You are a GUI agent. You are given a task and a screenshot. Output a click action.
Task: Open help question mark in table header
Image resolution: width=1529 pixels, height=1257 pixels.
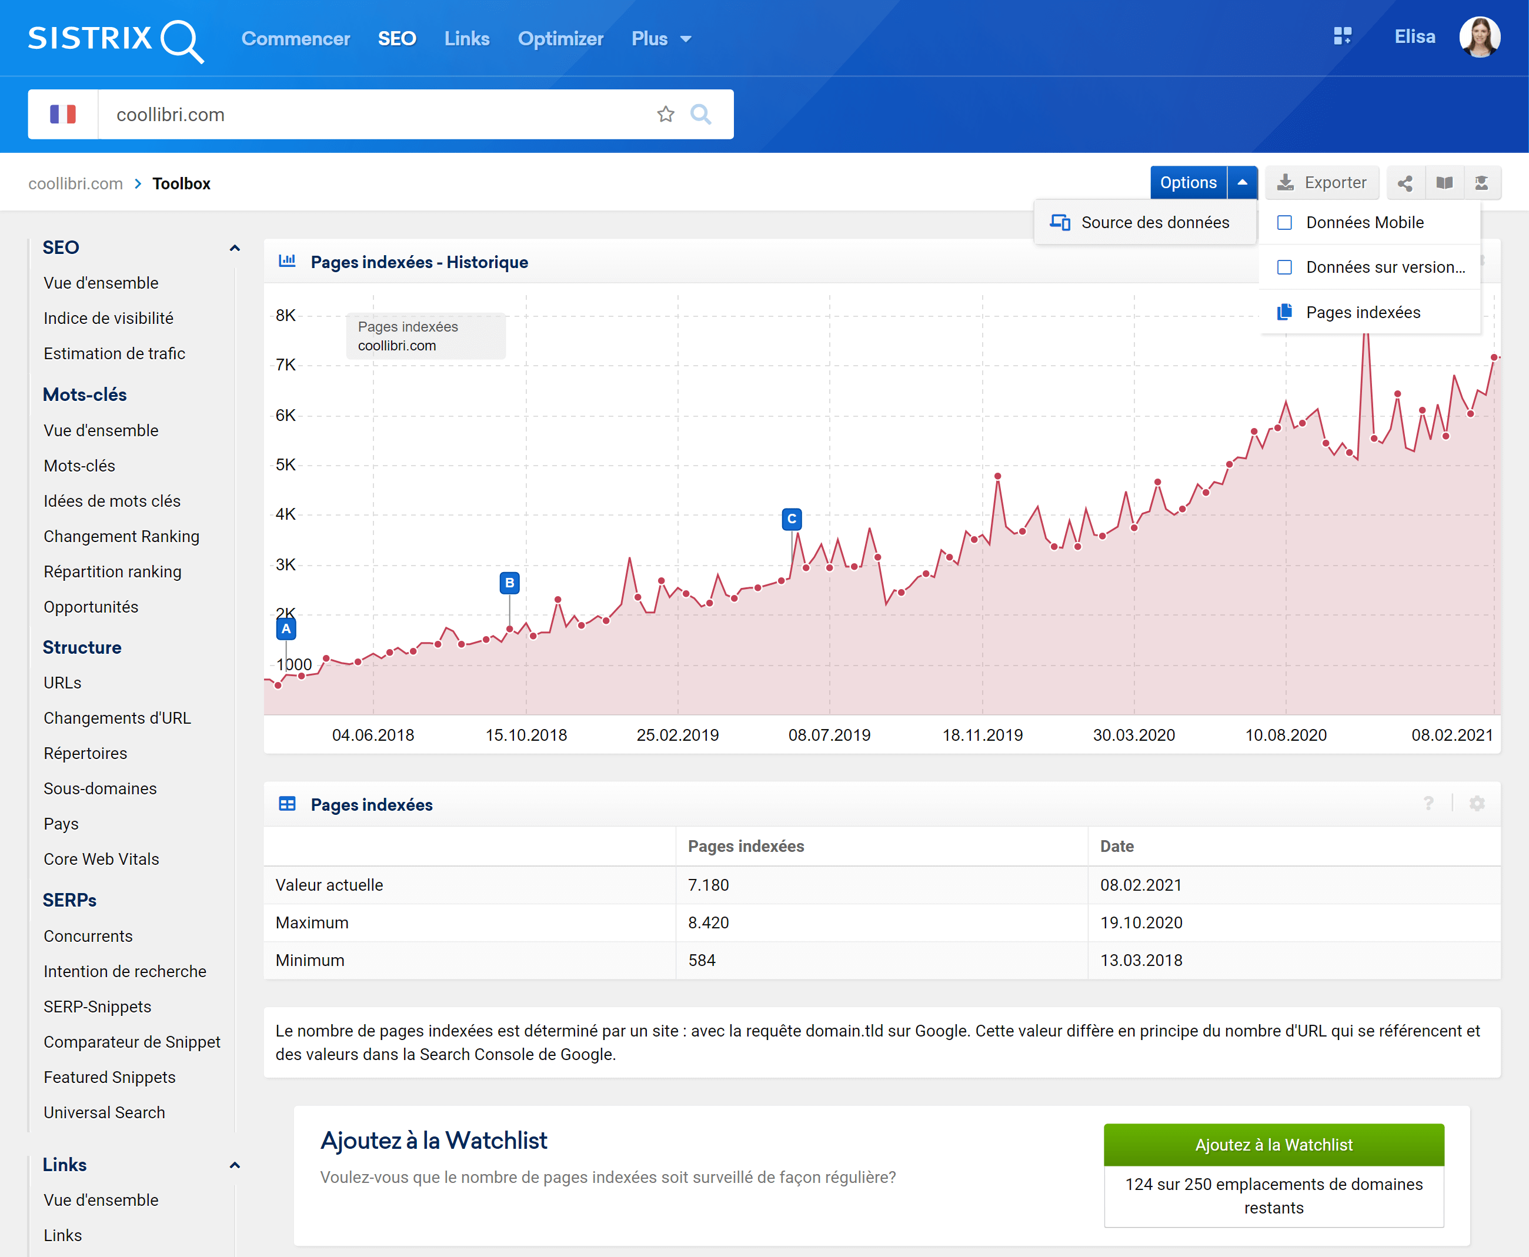(1428, 803)
